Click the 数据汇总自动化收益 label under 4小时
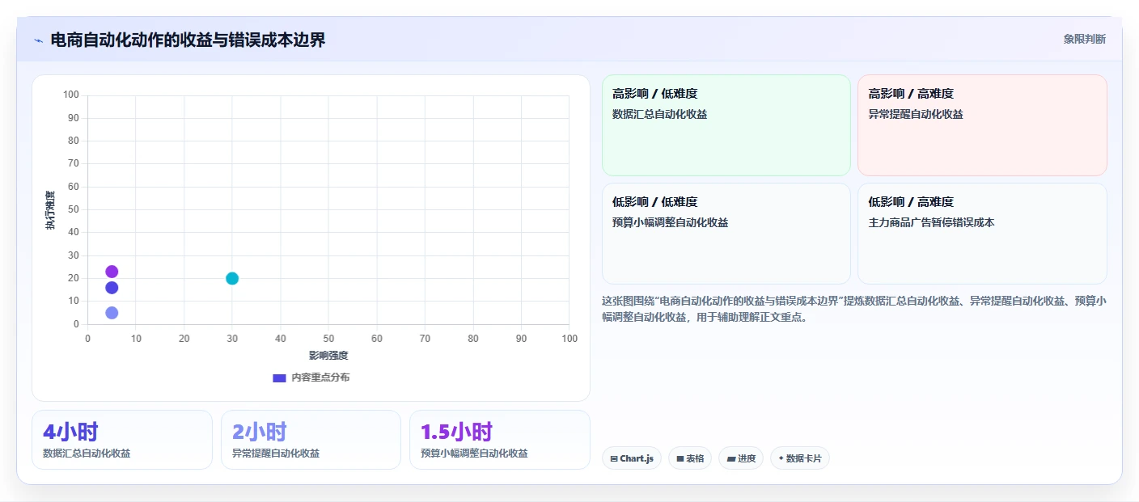1139x502 pixels. (x=87, y=453)
